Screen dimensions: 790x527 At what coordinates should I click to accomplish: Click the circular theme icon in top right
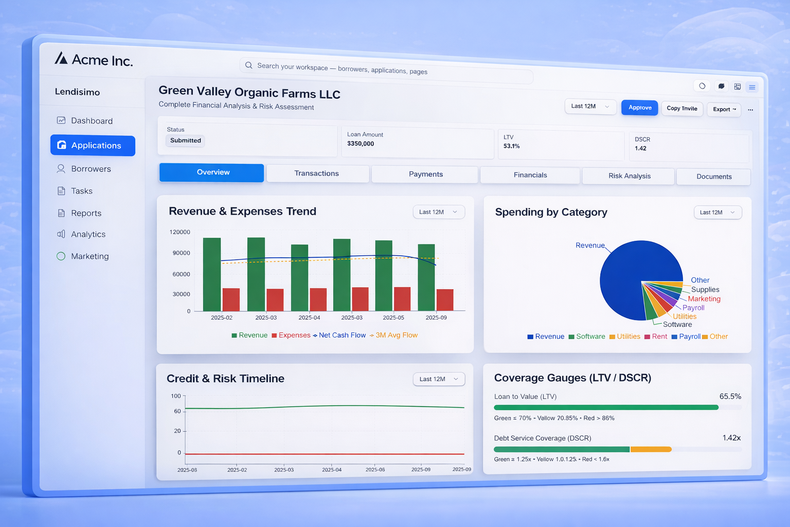tap(702, 85)
